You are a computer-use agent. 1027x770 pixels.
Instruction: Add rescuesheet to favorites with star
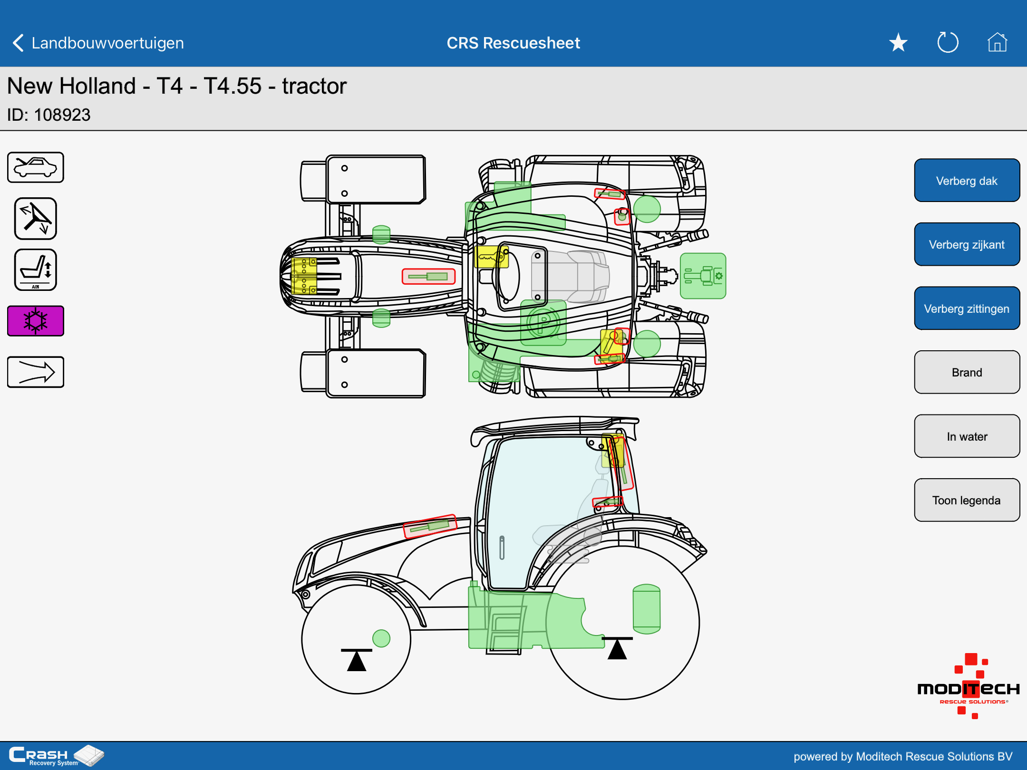898,43
